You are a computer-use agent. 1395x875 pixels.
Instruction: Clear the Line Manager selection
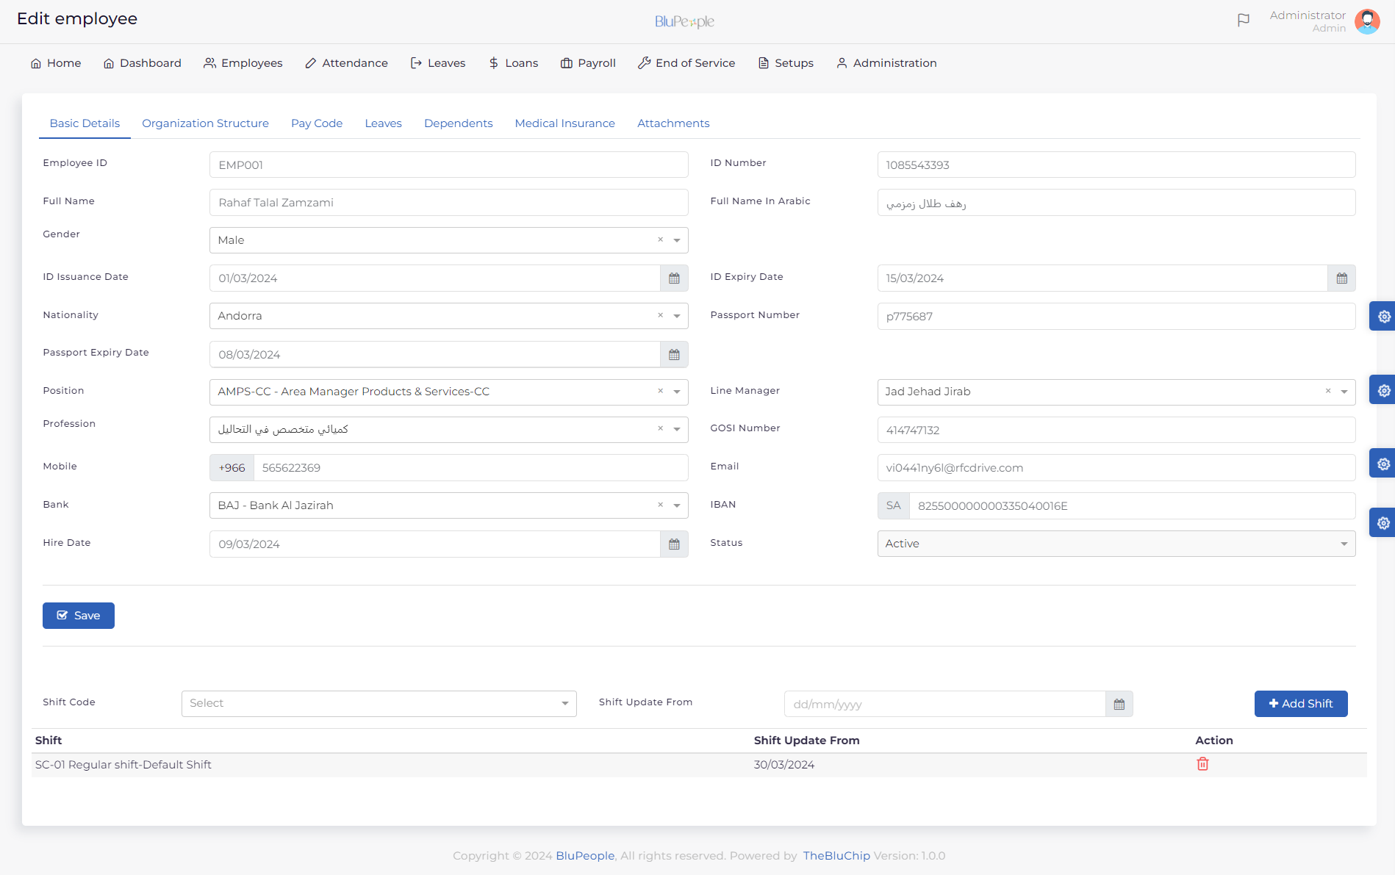[x=1327, y=391]
